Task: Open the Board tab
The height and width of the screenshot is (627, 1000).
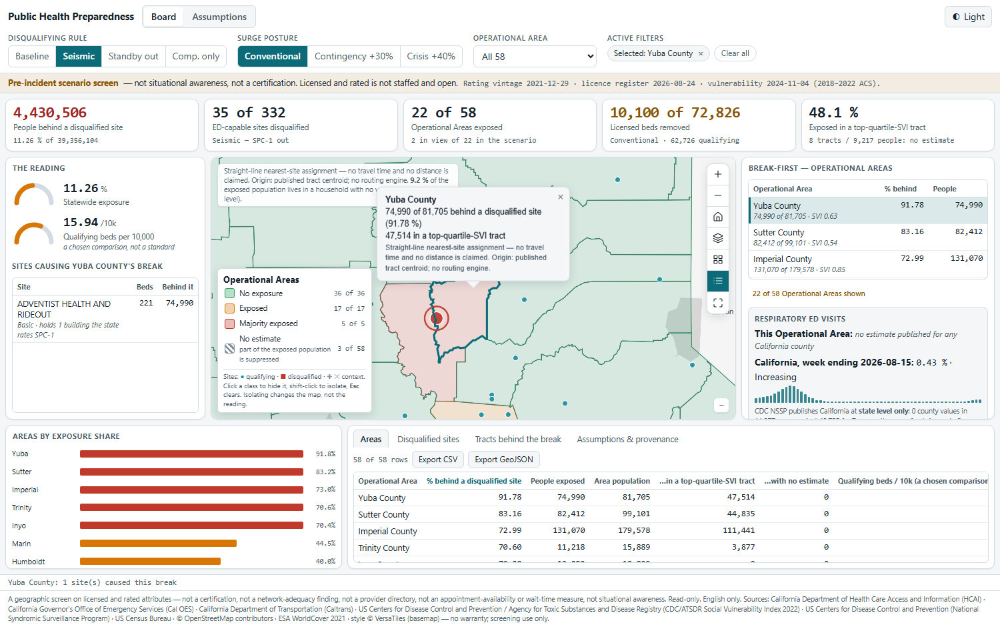Action: click(x=163, y=17)
